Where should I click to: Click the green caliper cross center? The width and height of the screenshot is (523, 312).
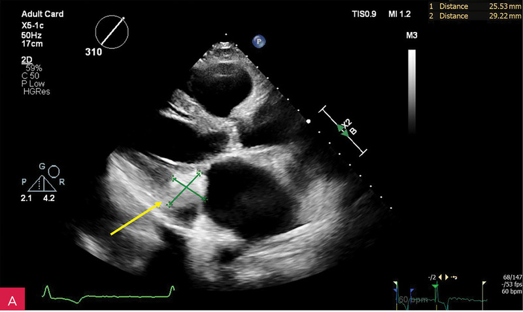[x=188, y=188]
